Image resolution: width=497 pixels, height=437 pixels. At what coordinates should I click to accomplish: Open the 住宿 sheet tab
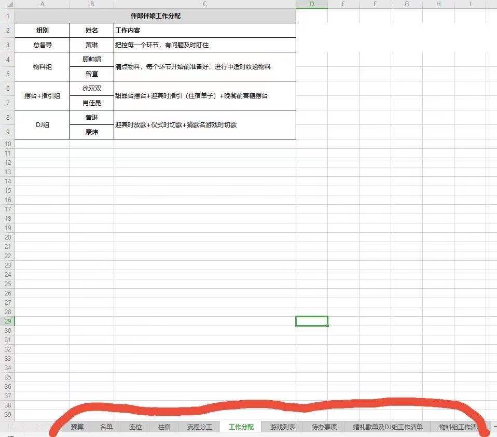click(164, 427)
